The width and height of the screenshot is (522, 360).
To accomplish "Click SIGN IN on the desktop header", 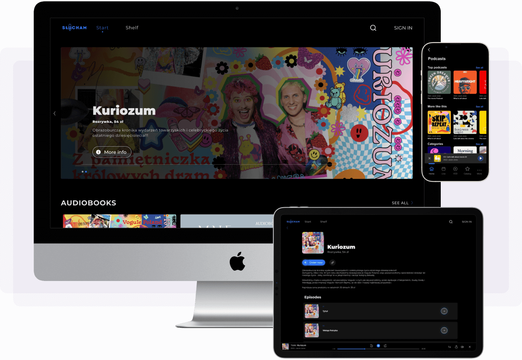I will (403, 28).
